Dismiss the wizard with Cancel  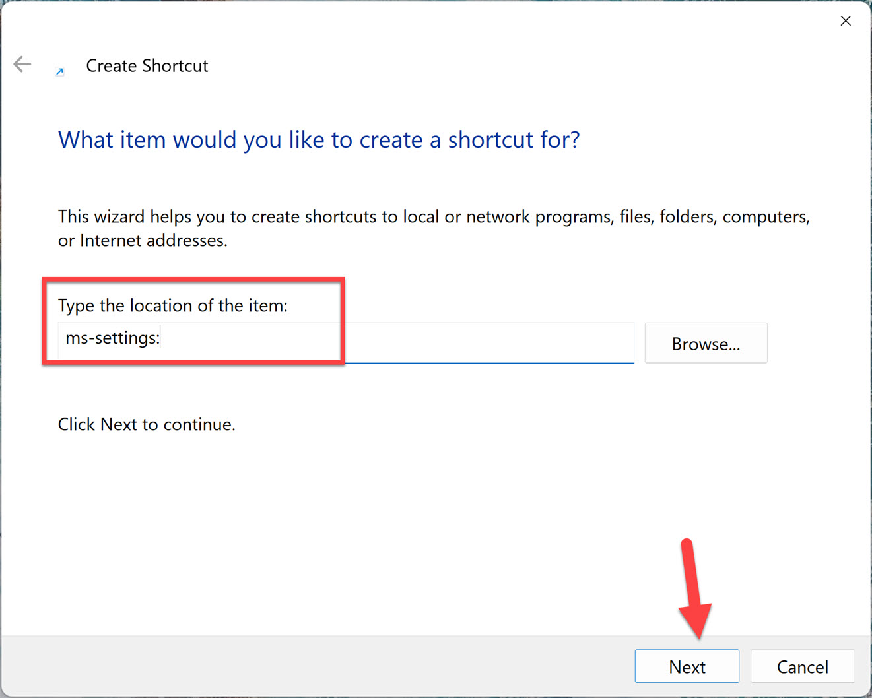[x=803, y=666]
